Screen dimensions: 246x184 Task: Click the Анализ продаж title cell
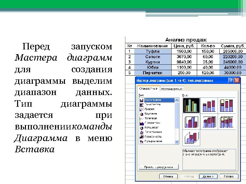(186, 40)
